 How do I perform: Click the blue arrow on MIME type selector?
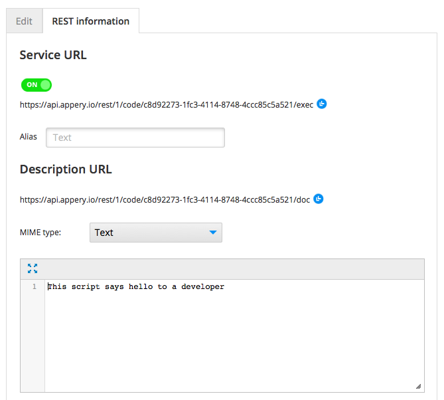coord(212,233)
